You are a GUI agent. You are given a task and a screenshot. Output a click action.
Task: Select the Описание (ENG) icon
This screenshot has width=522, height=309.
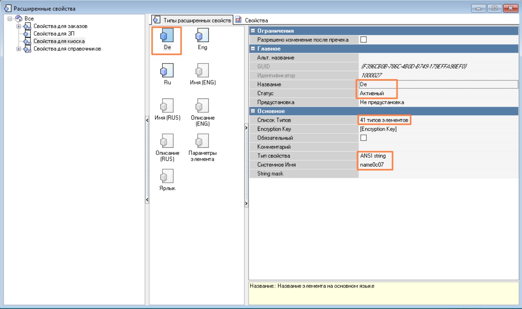202,106
